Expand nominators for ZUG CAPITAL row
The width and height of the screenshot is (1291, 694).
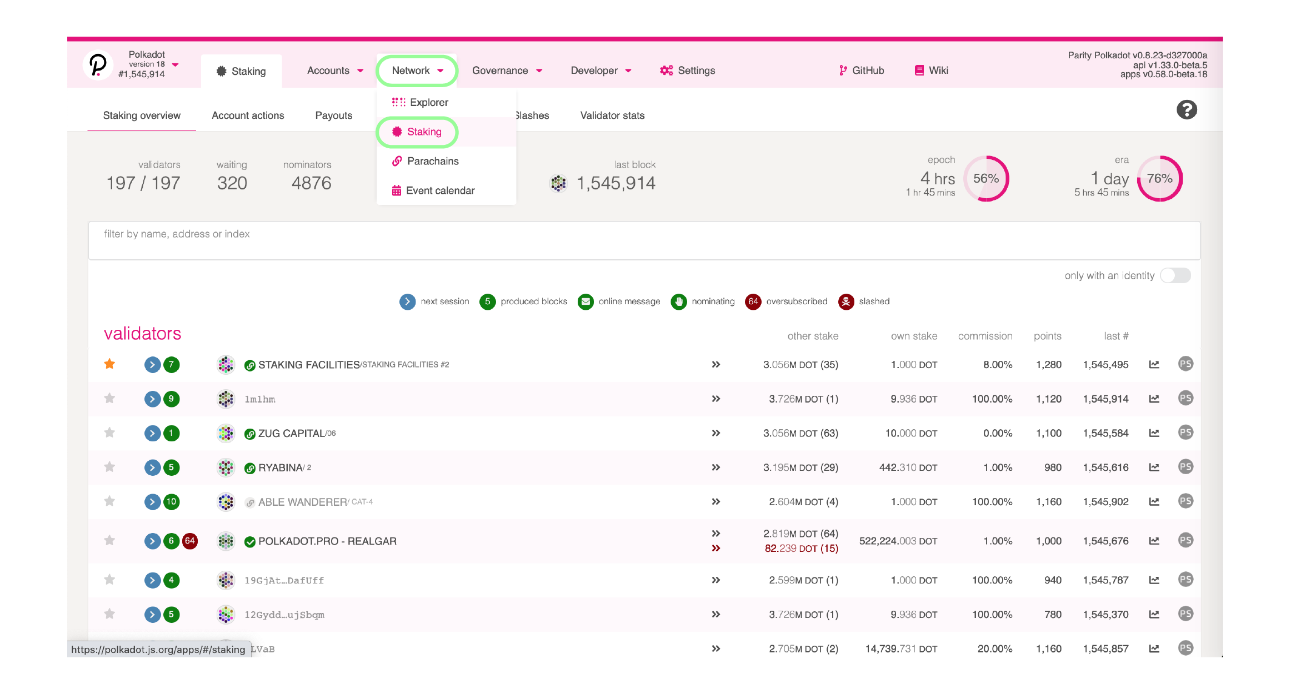[x=716, y=433]
